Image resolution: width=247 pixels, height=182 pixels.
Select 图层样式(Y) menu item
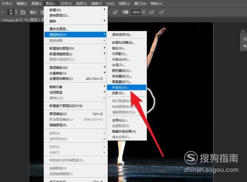(76, 35)
